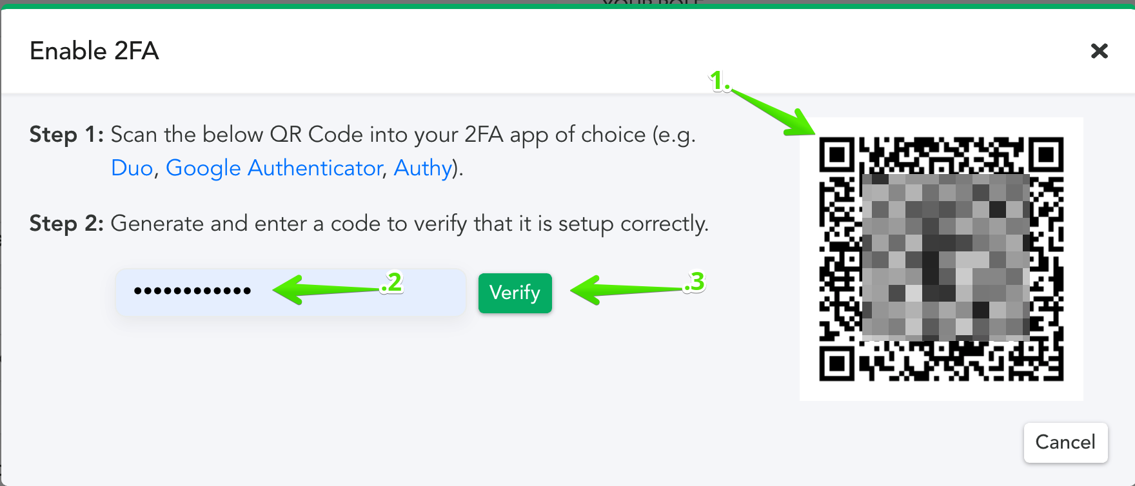This screenshot has width=1135, height=486.
Task: Focus the 2FA verification code field
Action: point(290,291)
